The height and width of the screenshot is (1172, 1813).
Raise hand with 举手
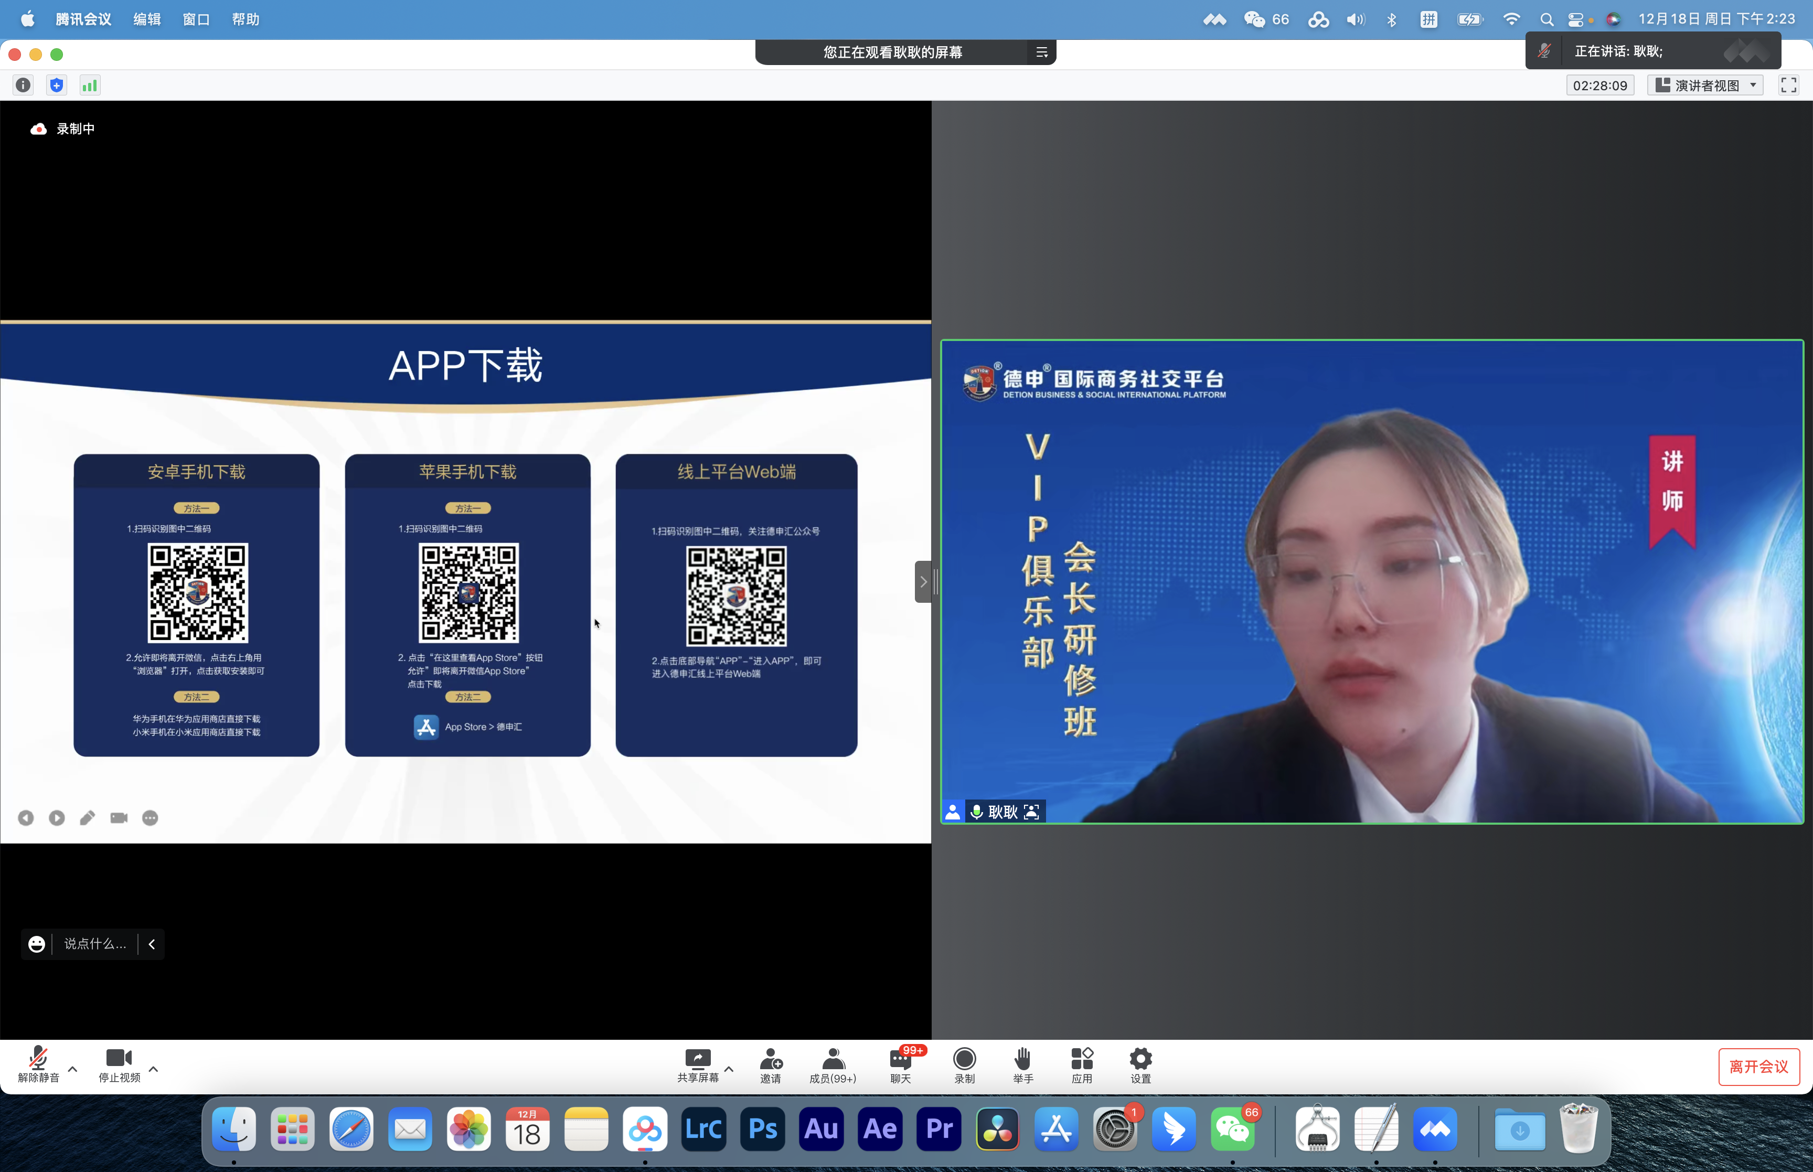pos(1023,1066)
